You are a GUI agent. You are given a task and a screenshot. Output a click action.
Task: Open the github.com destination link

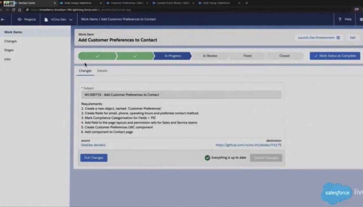248,145
